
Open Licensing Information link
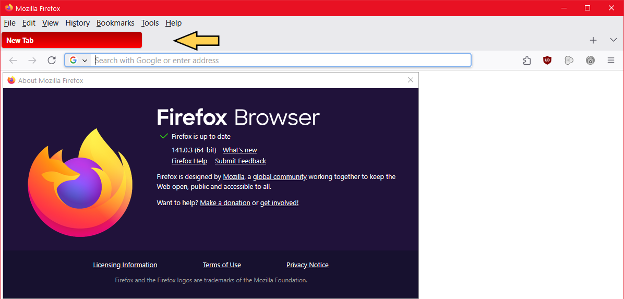pyautogui.click(x=125, y=265)
